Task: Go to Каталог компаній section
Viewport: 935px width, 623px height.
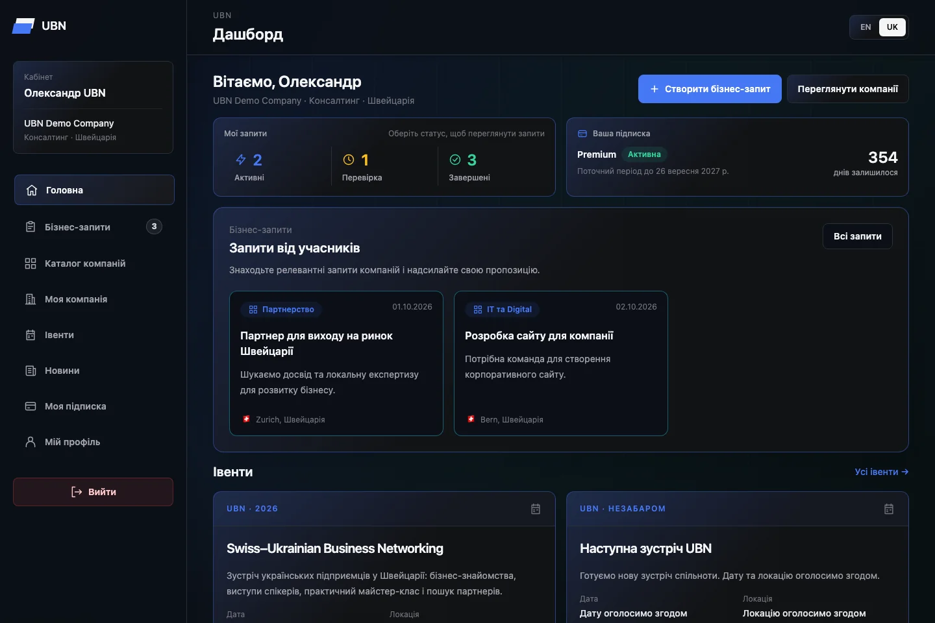Action: [94, 263]
